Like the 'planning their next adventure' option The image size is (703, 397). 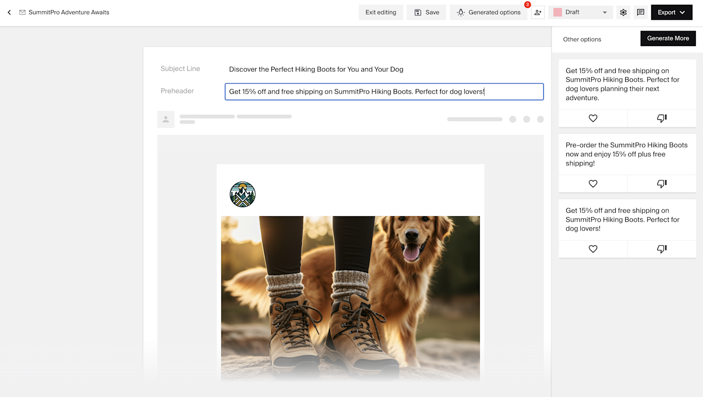click(593, 118)
